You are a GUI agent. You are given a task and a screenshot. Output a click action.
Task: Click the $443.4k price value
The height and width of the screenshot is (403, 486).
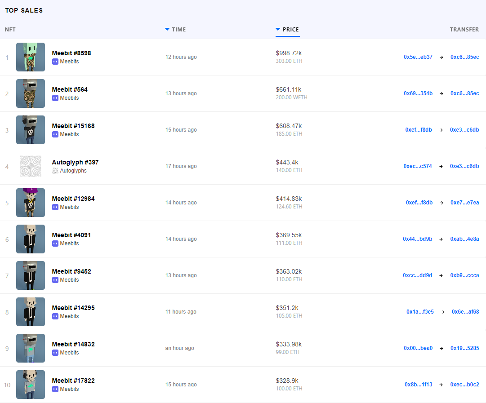(x=287, y=162)
